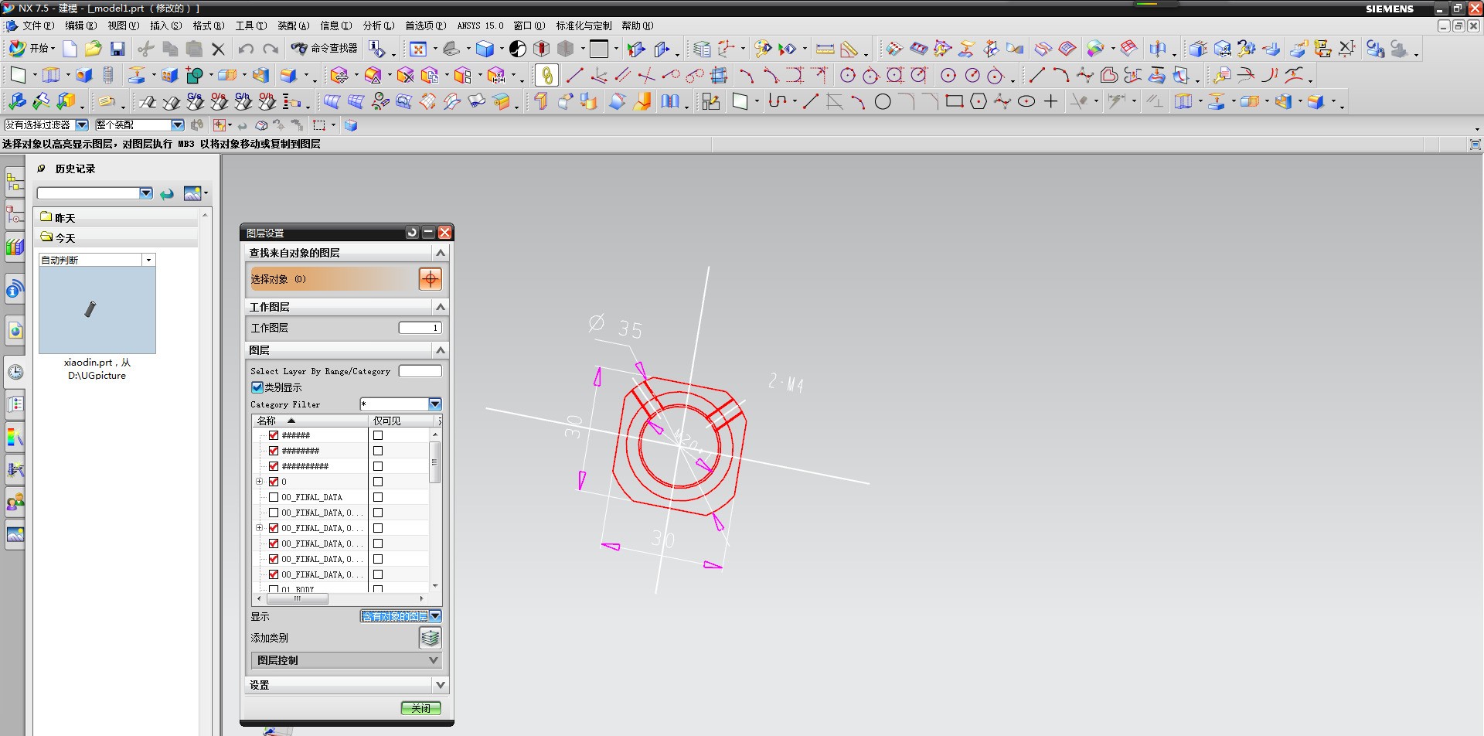Click the Fit view icon
1484x736 pixels.
417,49
